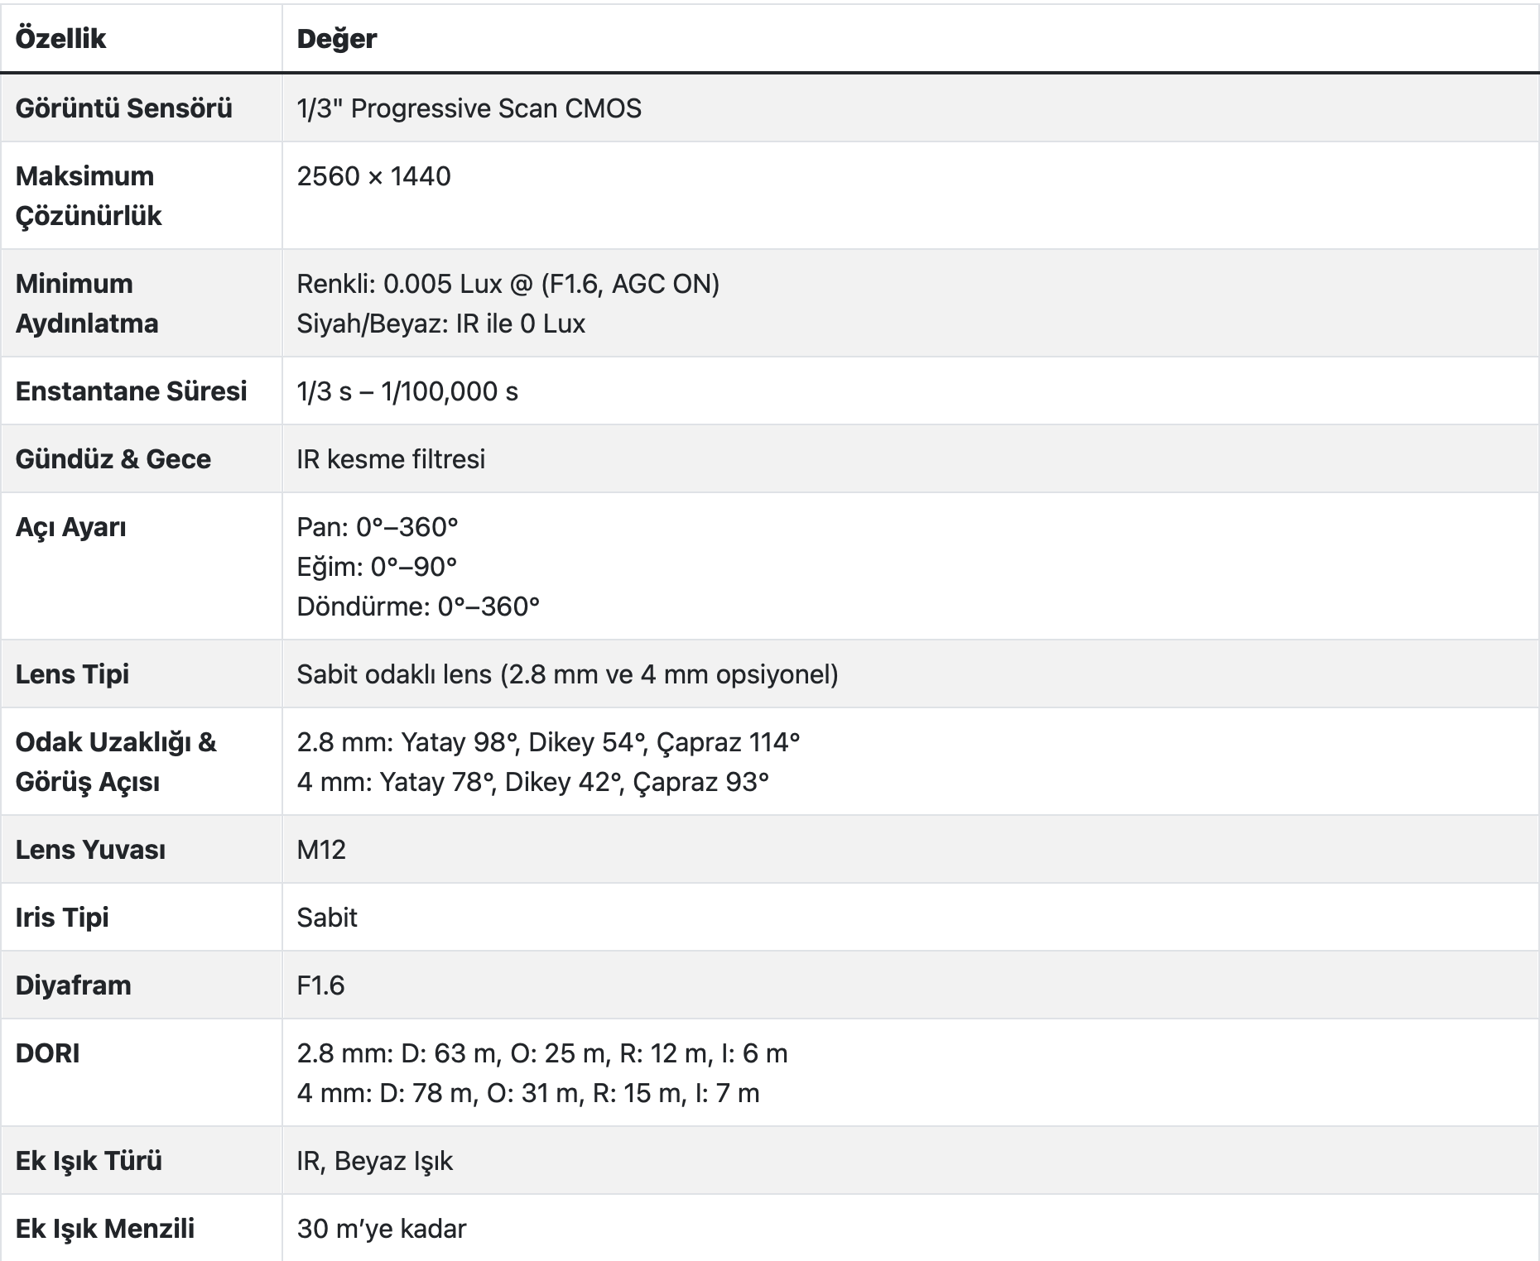
Task: Click the 30 m'ye kadar value
Action: [382, 1229]
